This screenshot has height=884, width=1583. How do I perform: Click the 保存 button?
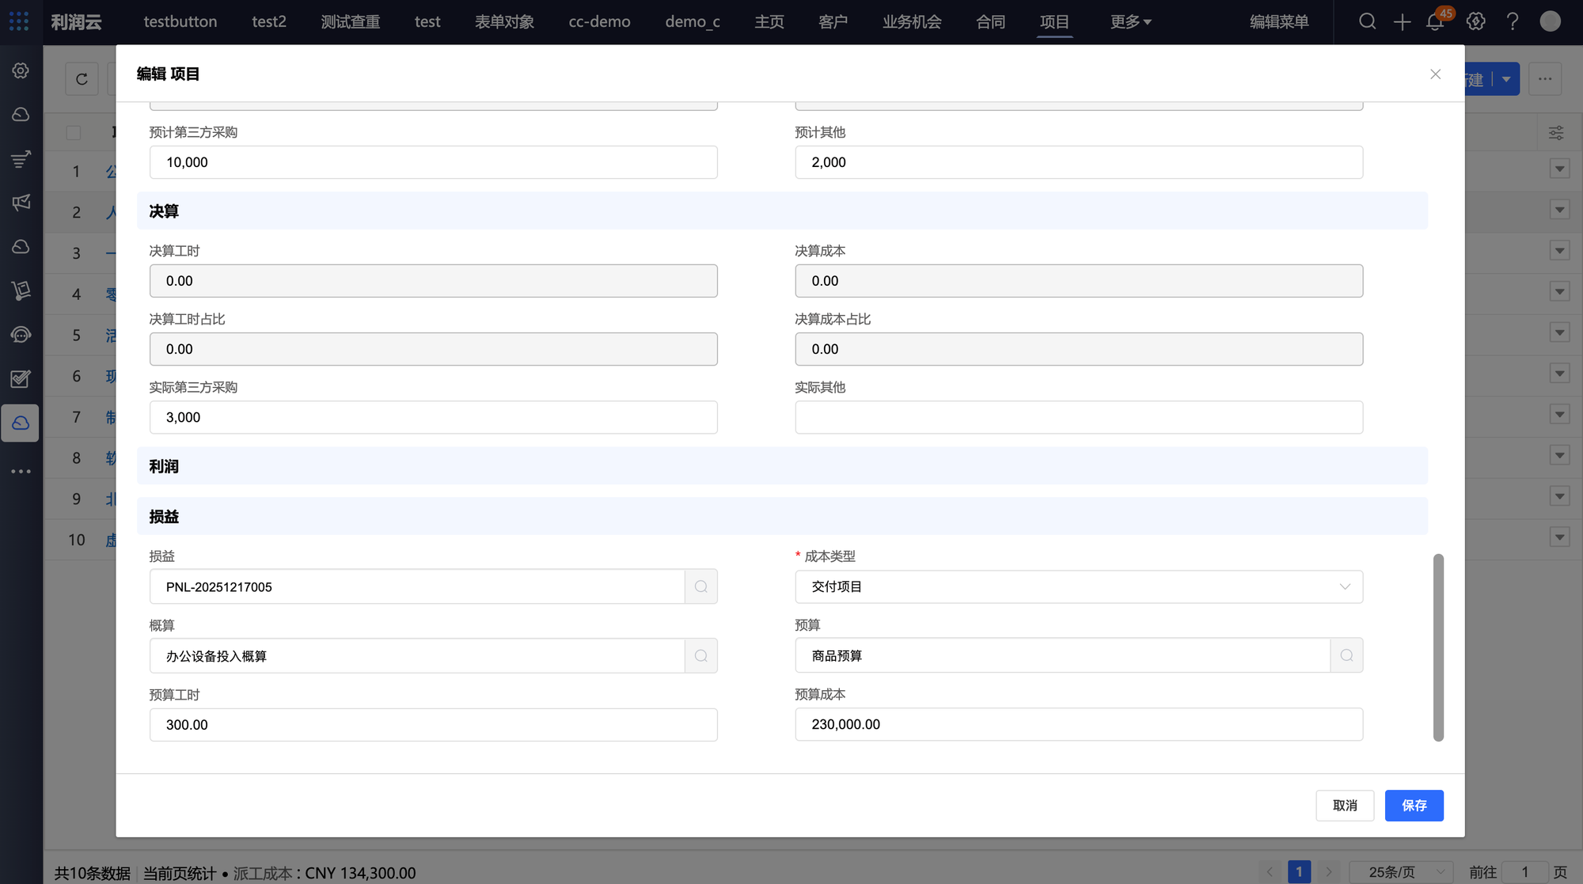(x=1414, y=805)
